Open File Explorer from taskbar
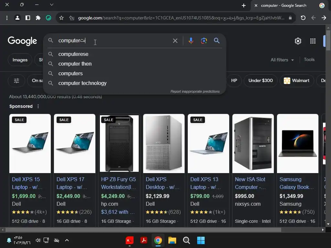 click(172, 240)
